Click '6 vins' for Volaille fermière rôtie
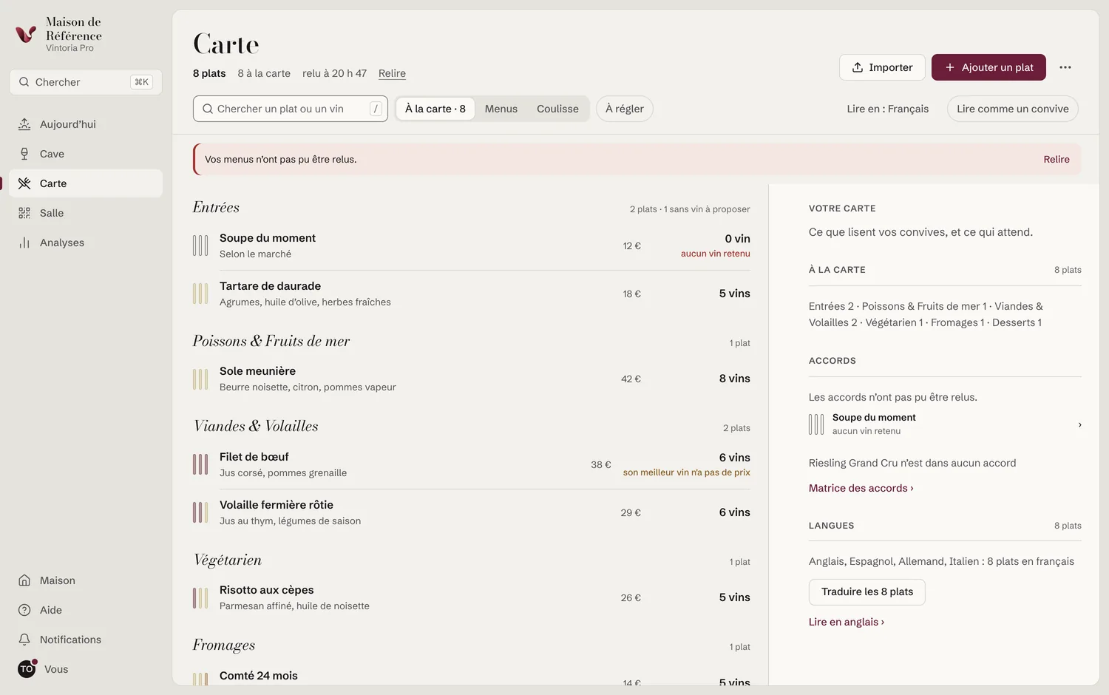1109x695 pixels. tap(735, 512)
